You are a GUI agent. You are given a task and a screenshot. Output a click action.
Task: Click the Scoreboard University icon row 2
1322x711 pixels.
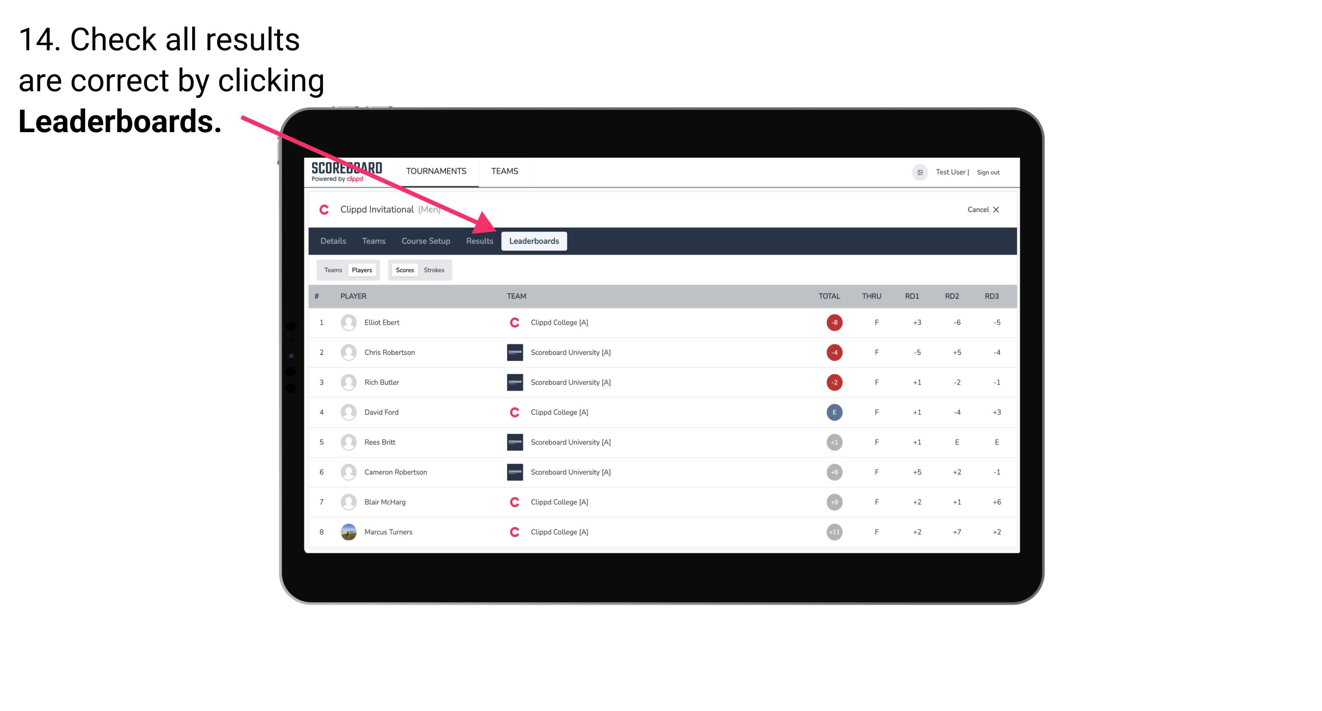pyautogui.click(x=512, y=352)
